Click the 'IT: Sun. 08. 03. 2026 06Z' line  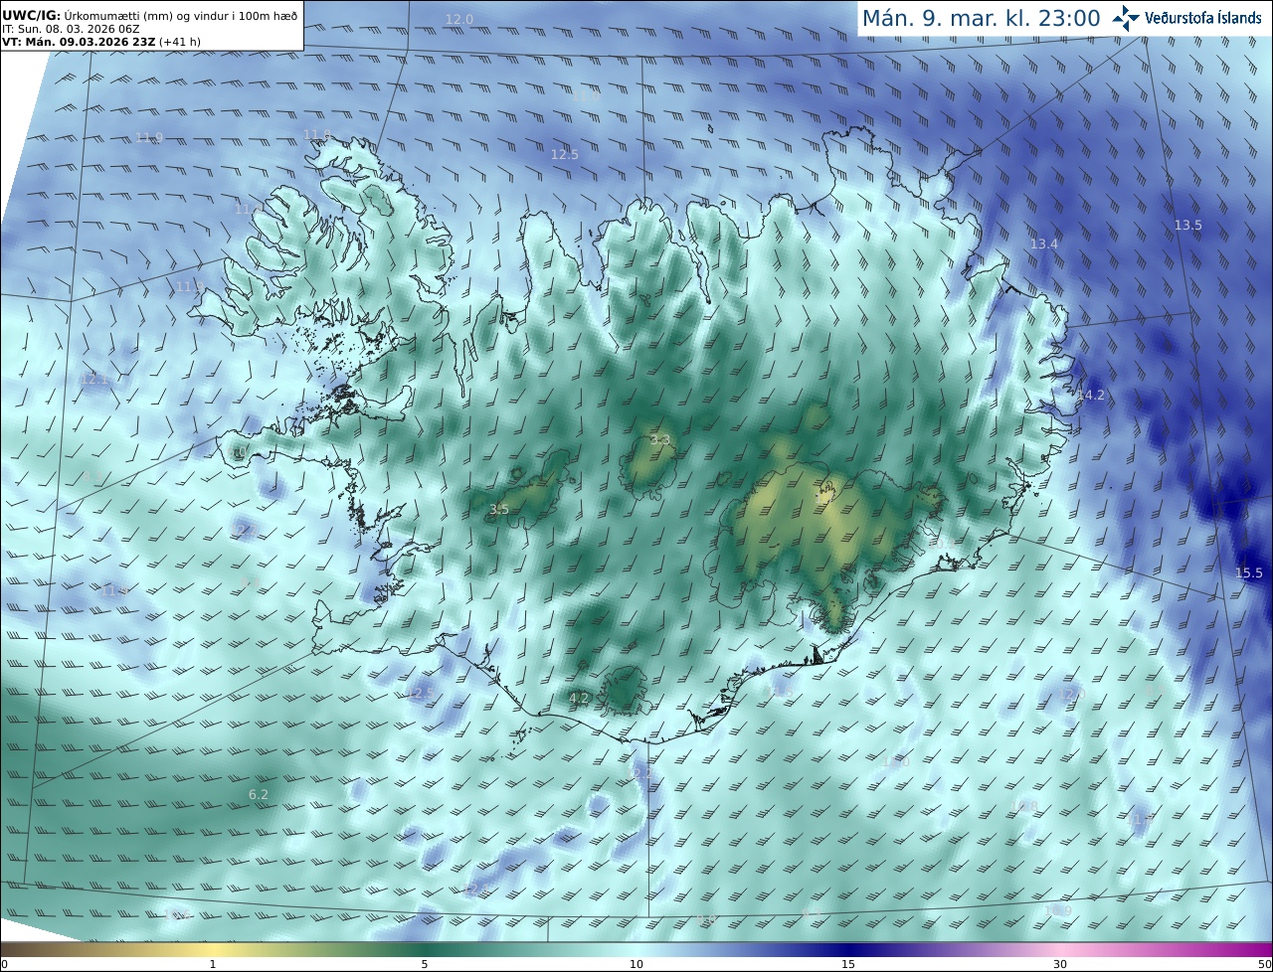click(x=71, y=29)
